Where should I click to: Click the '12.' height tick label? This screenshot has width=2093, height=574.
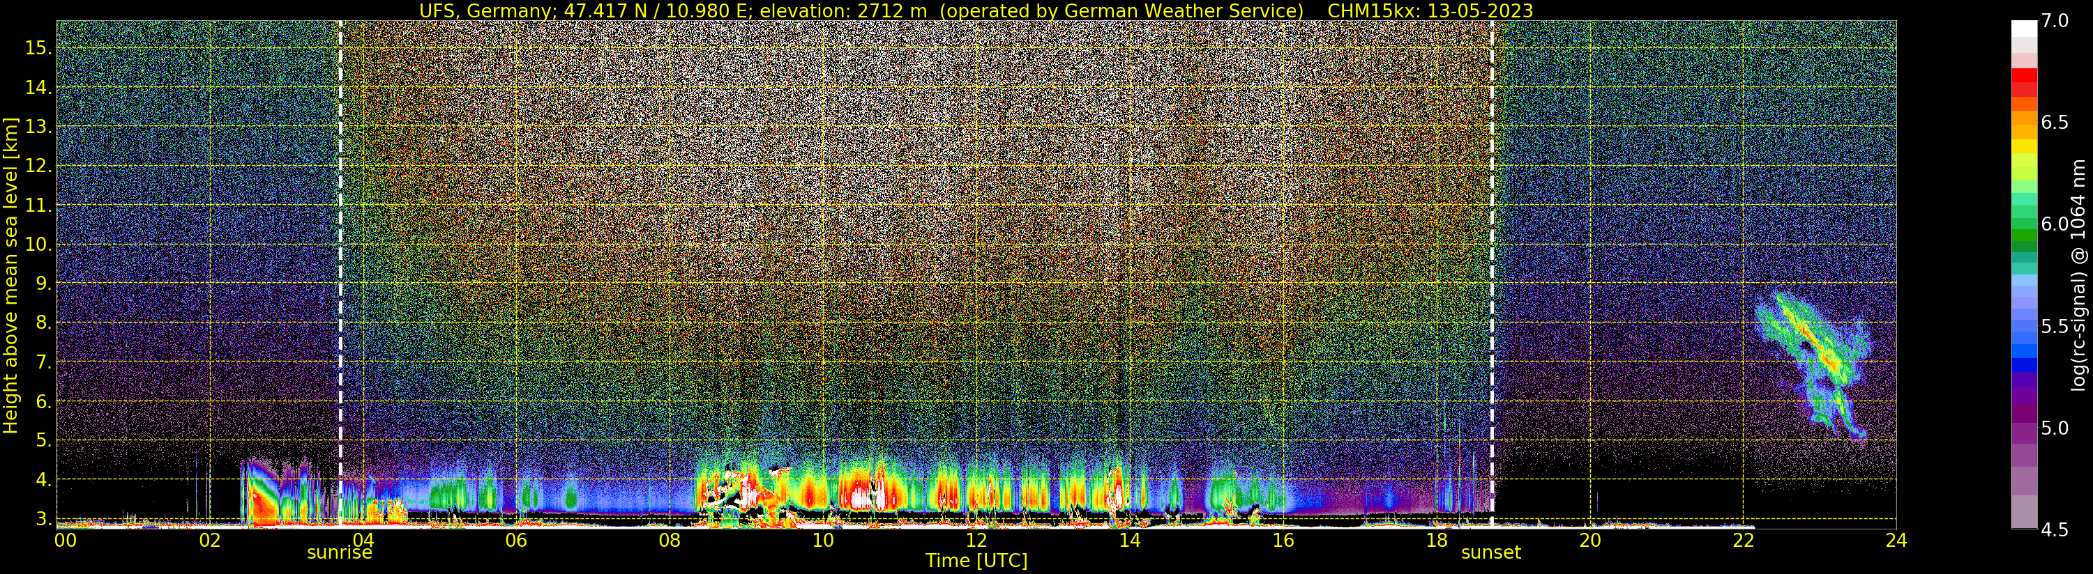tap(38, 166)
